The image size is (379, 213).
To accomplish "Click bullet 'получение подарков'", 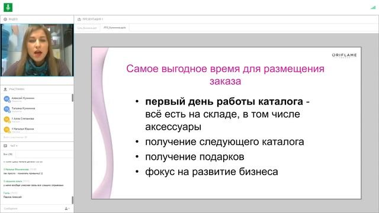I will click(195, 157).
